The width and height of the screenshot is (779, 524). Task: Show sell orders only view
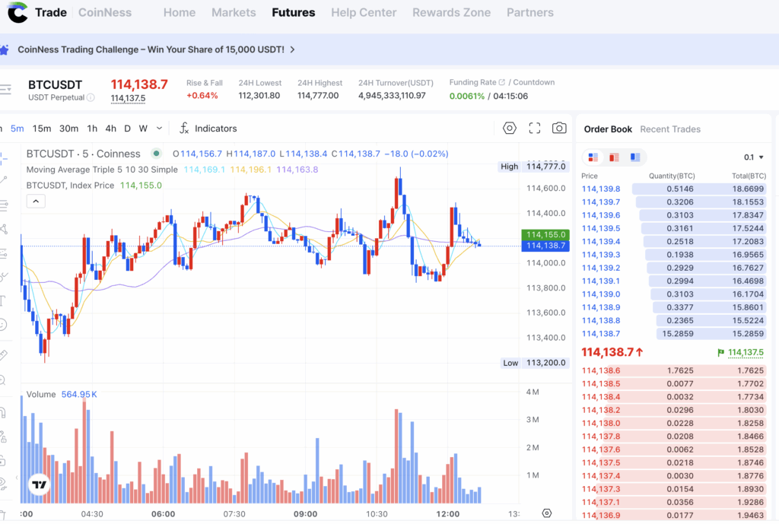pos(614,157)
